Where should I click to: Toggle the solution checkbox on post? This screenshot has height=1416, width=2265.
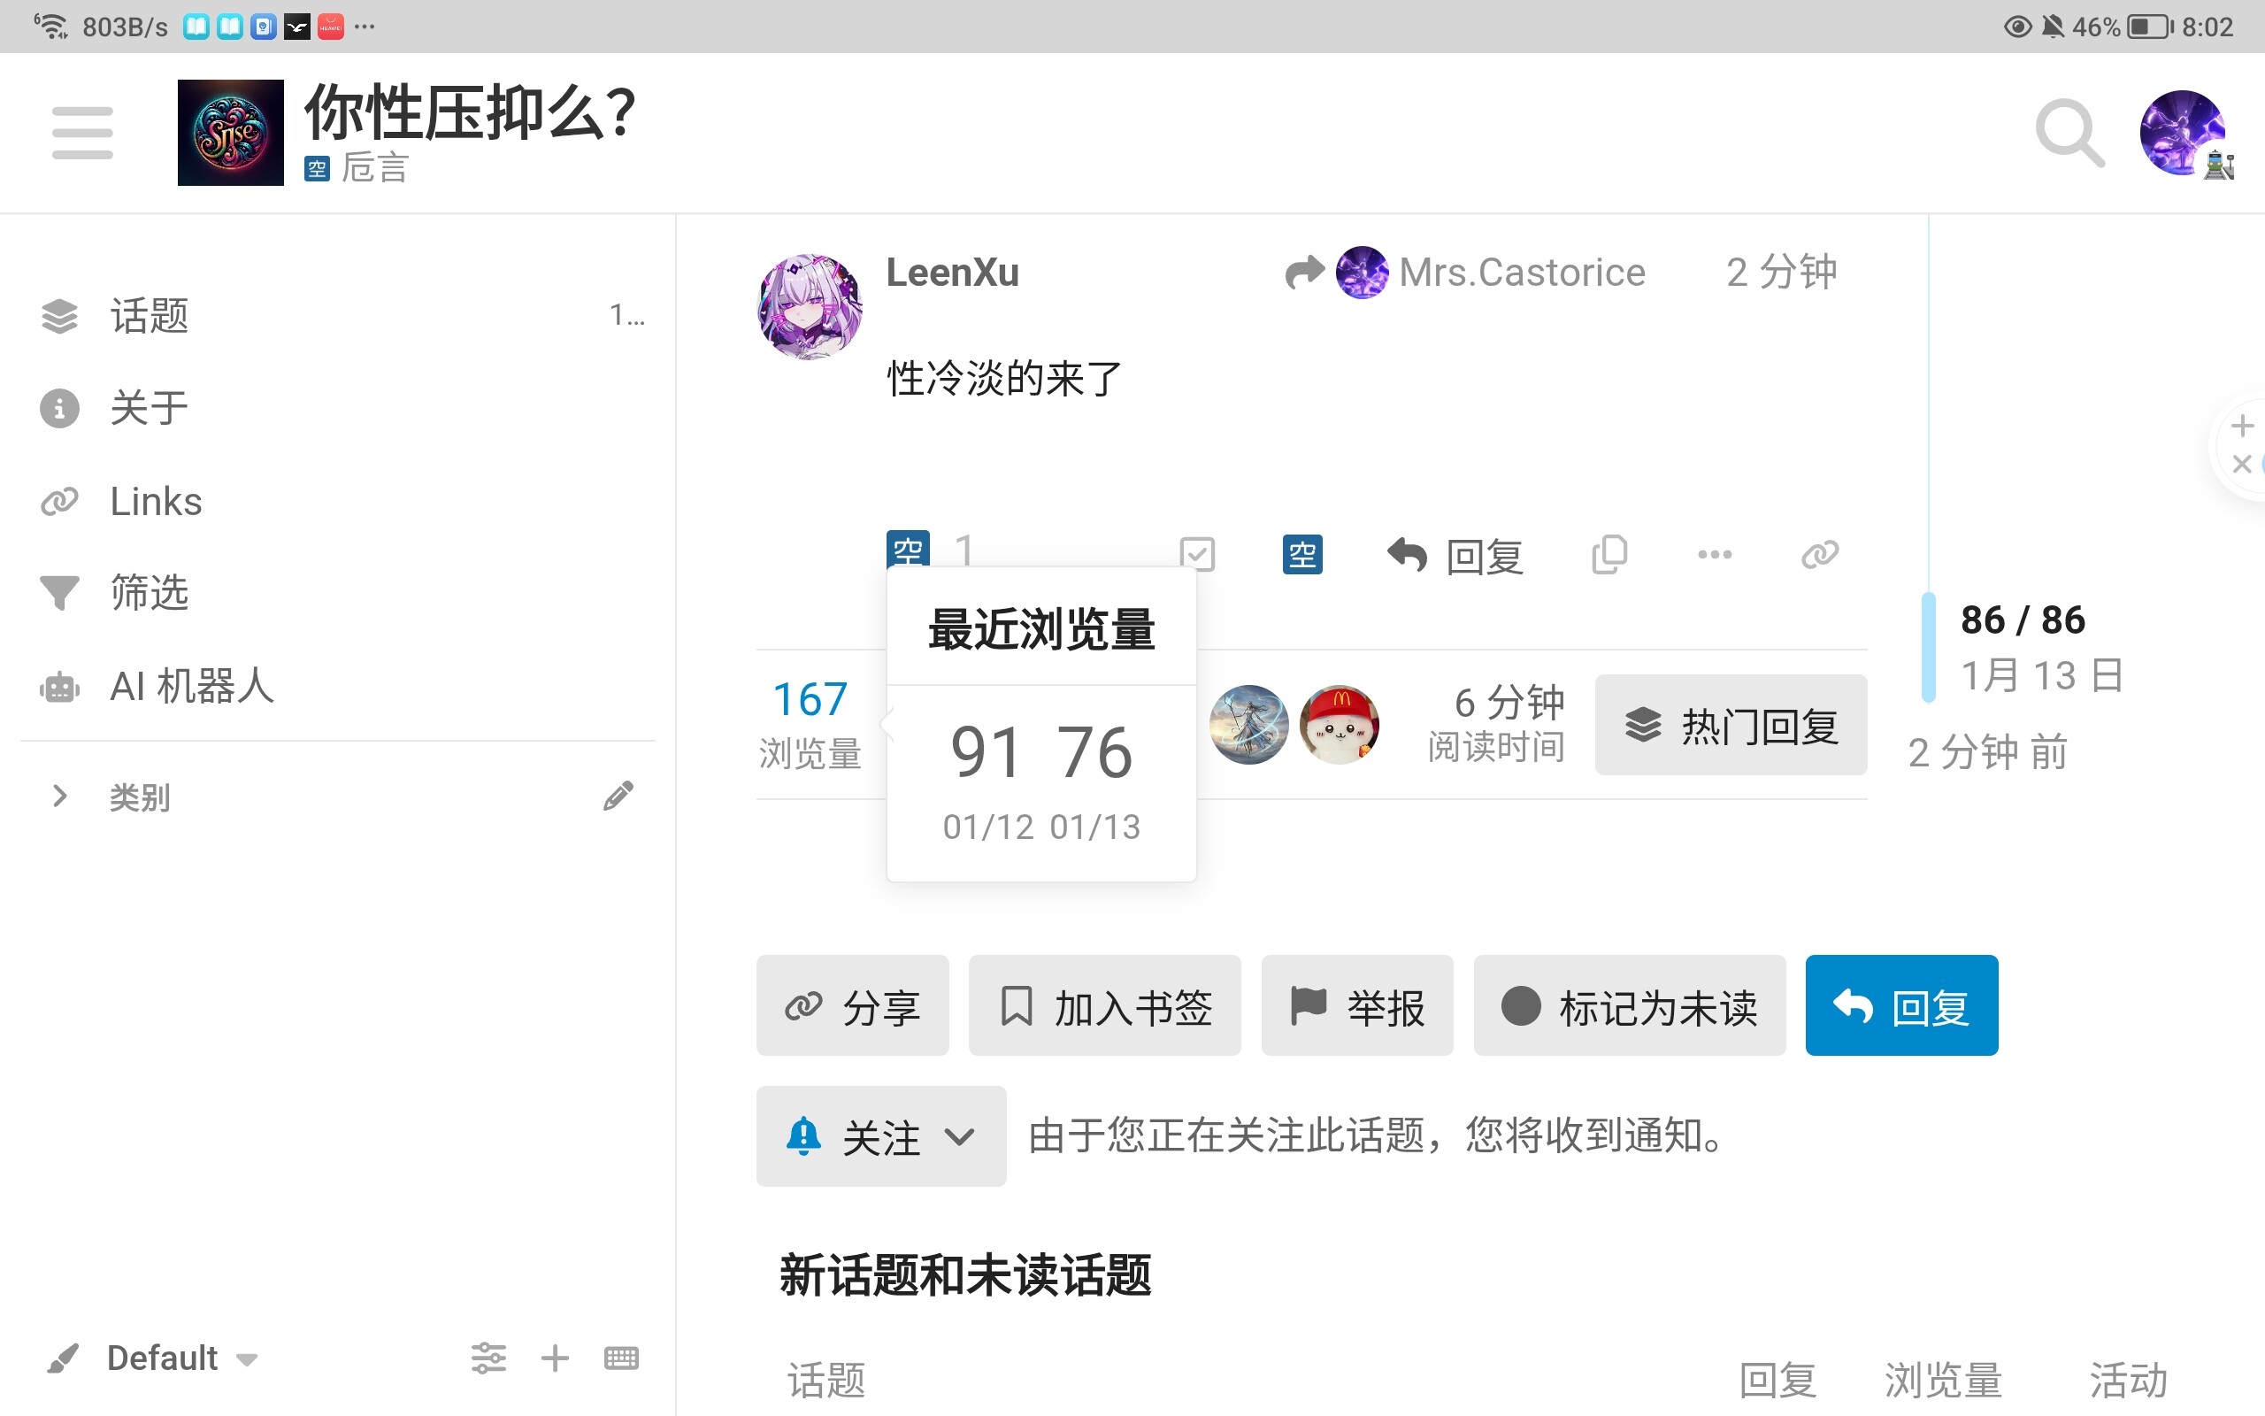point(1197,553)
